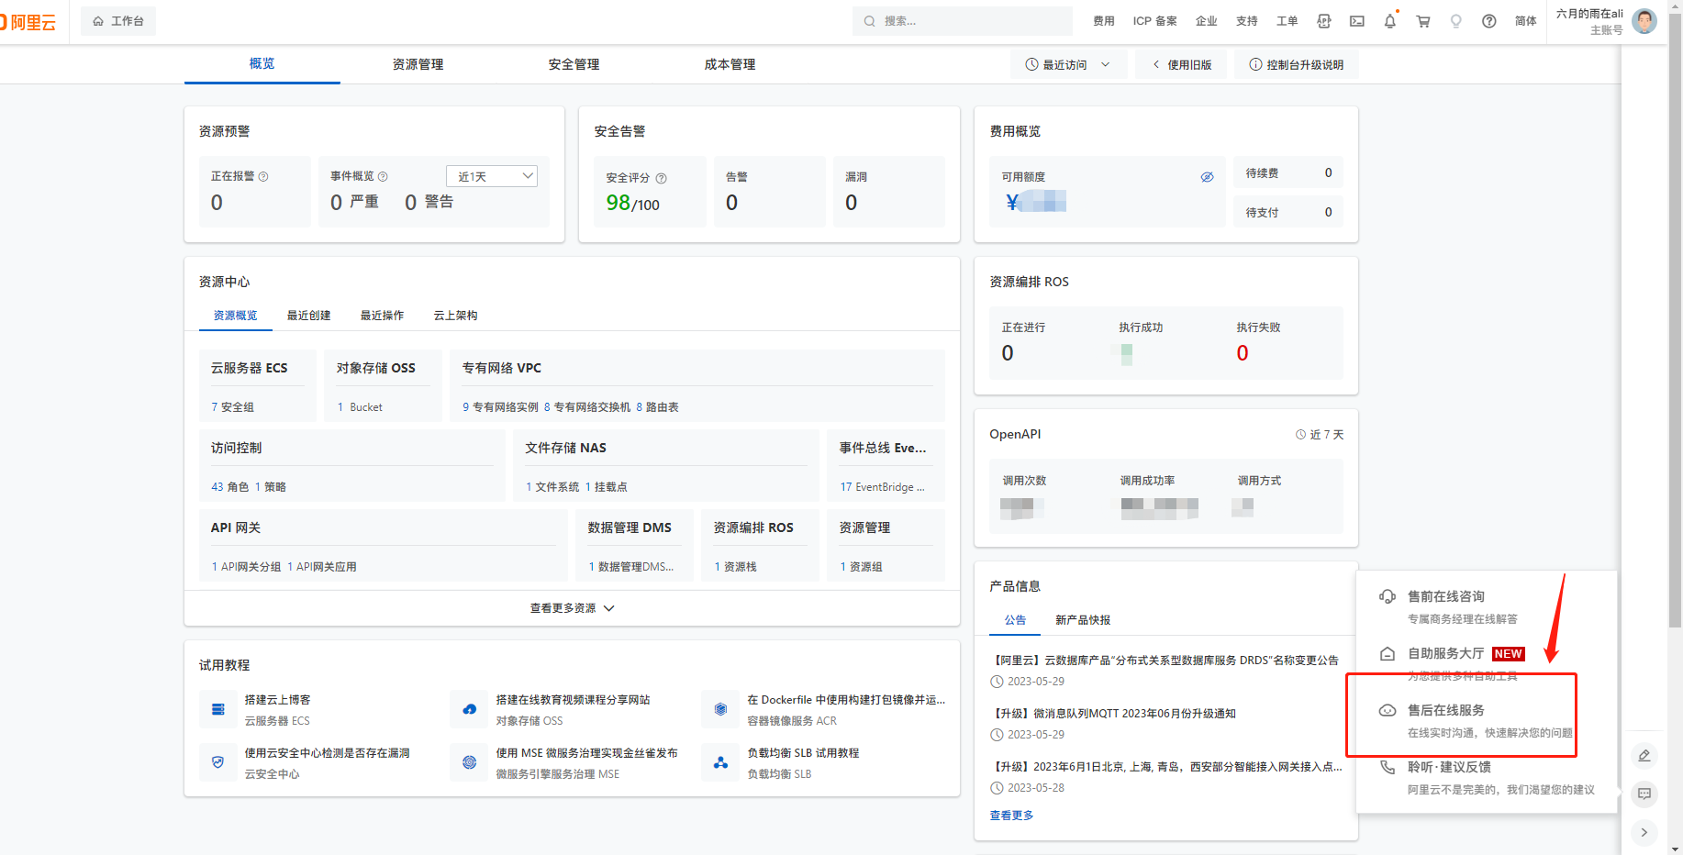
Task: Select the 公告 tab in 产品信息
Action: coord(1015,620)
